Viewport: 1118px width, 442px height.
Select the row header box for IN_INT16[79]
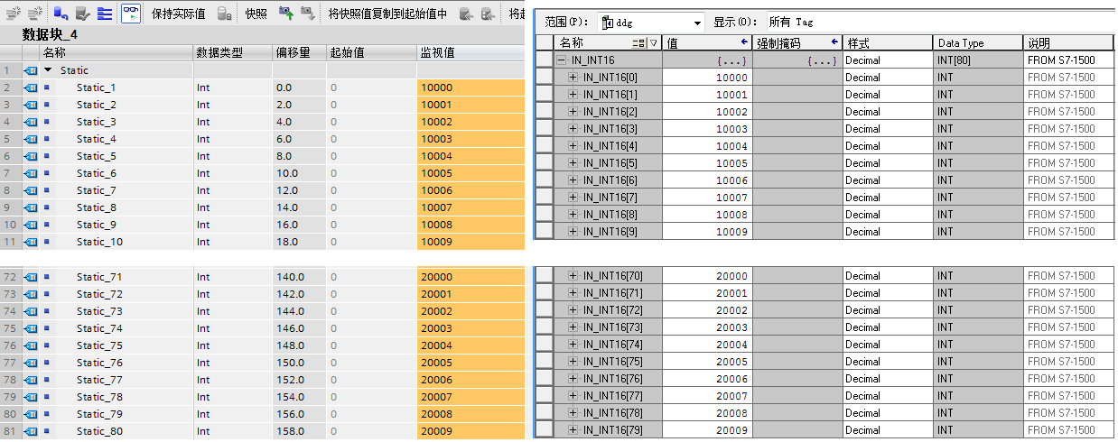(x=544, y=430)
